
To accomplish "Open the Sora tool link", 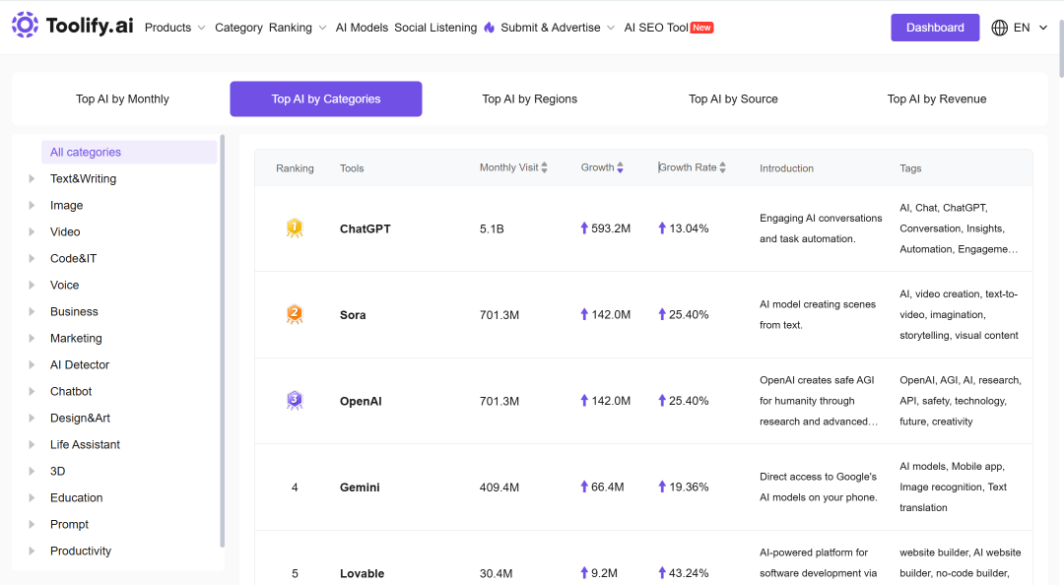I will pos(353,315).
